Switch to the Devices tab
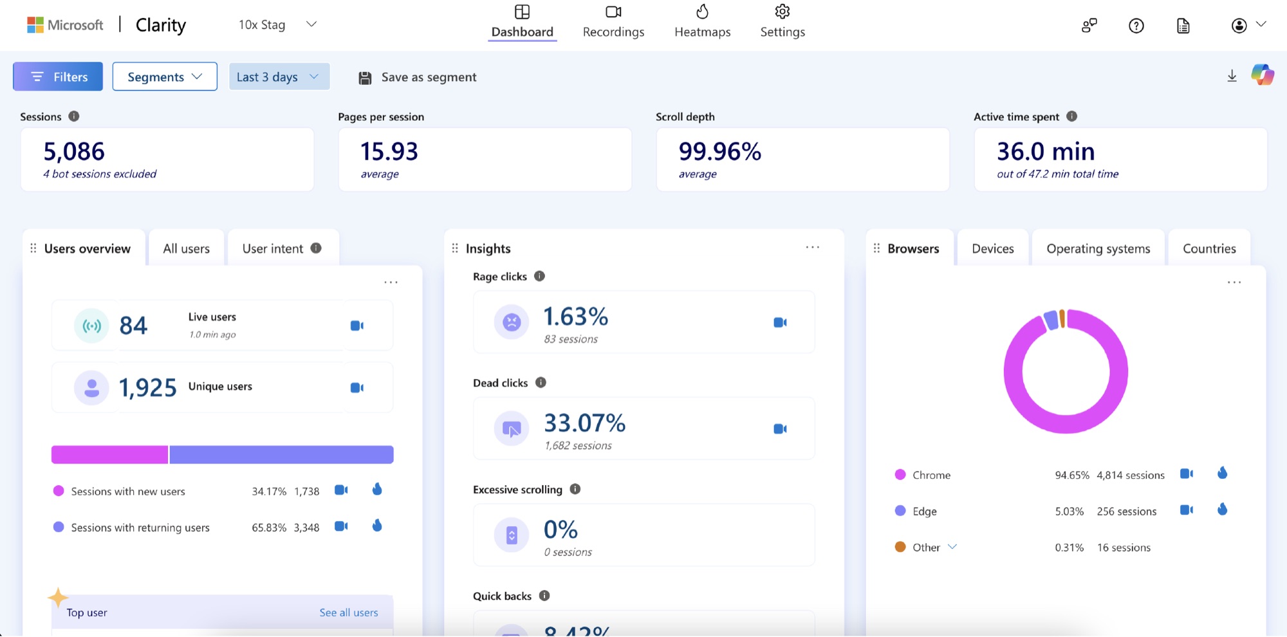The height and width of the screenshot is (637, 1287). pos(993,248)
